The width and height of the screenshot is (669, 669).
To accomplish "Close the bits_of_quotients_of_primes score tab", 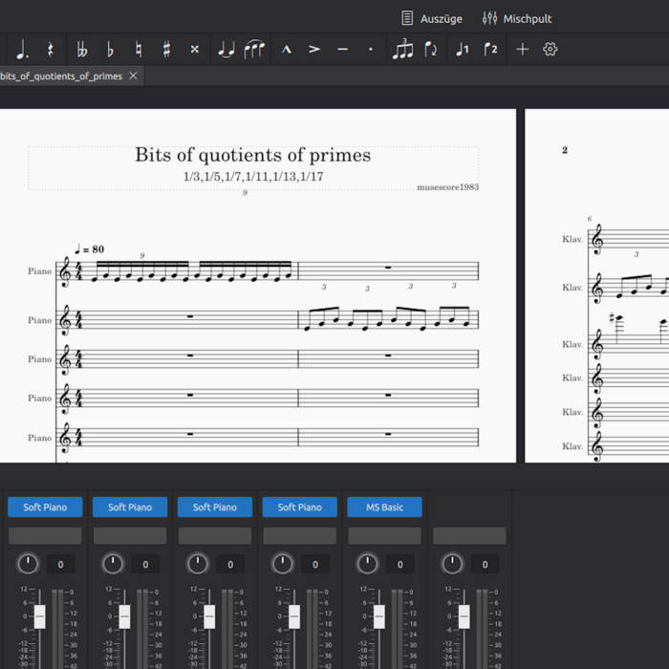I will pos(134,76).
